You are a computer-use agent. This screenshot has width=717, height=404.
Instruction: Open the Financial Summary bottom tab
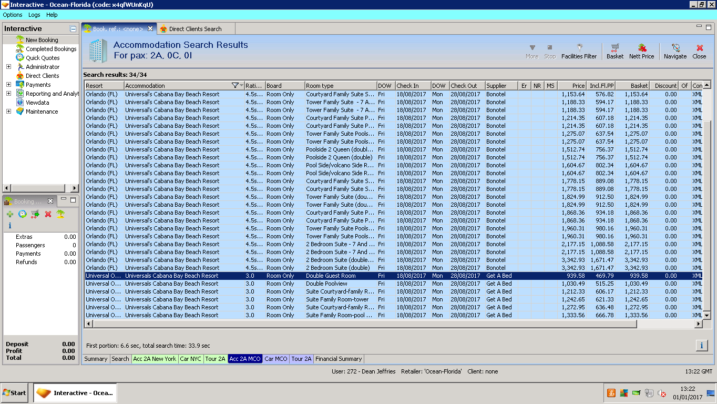click(339, 359)
